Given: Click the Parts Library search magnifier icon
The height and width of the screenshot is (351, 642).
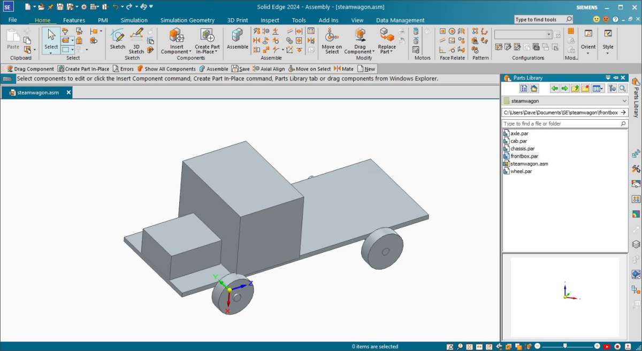Looking at the screenshot, I should pos(623,89).
